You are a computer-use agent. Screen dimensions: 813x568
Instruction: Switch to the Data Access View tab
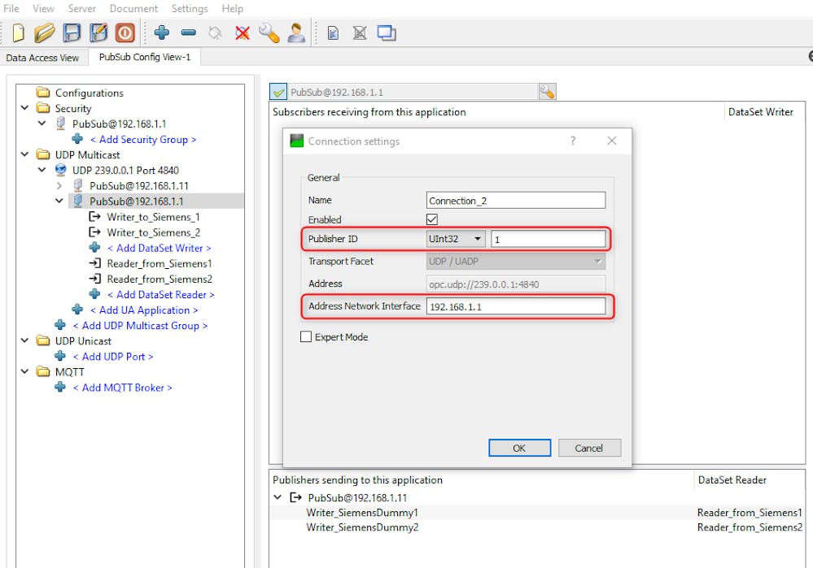coord(42,58)
